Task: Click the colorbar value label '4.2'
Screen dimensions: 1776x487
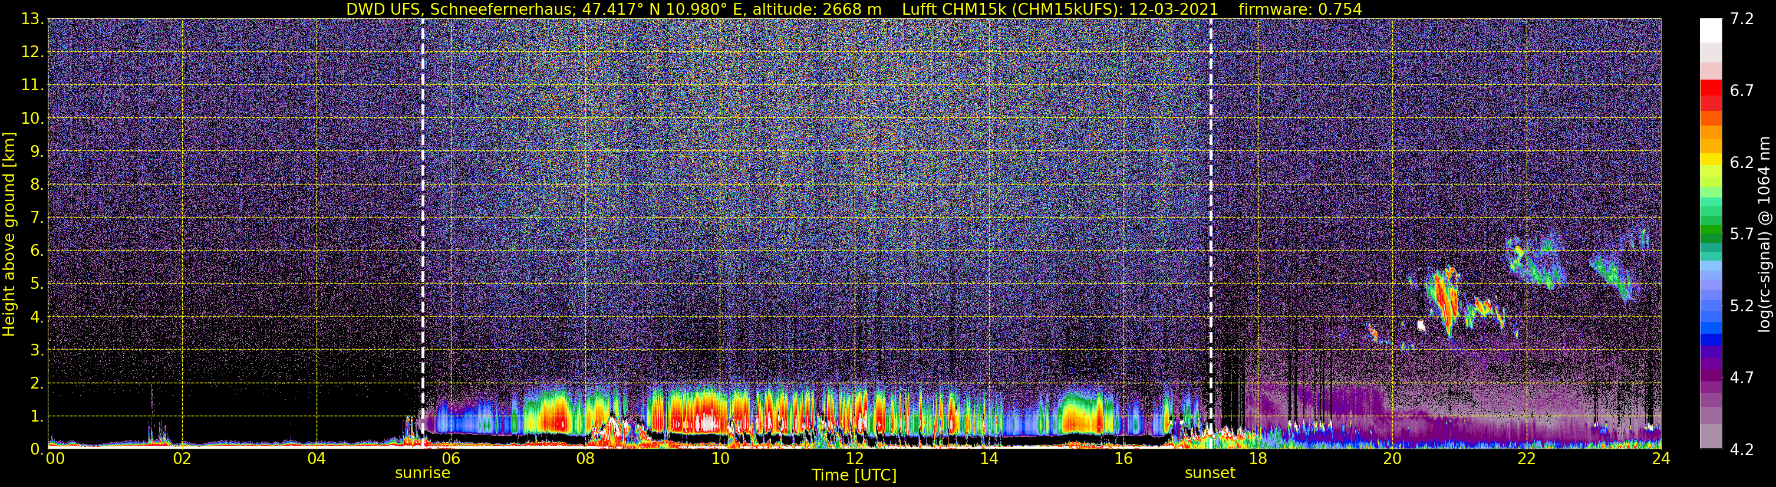Action: [1742, 450]
